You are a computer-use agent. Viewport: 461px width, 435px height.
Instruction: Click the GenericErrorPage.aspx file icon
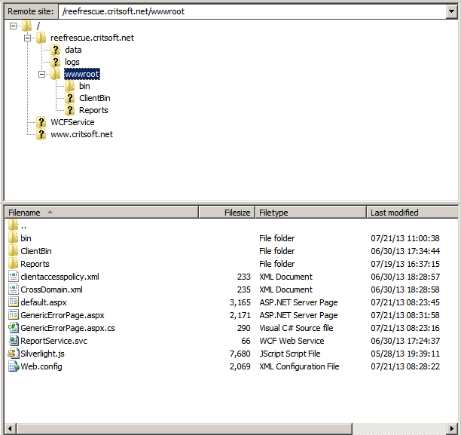coord(14,315)
